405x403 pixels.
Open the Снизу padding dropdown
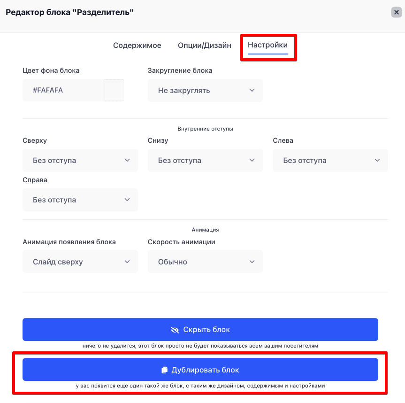click(x=205, y=160)
